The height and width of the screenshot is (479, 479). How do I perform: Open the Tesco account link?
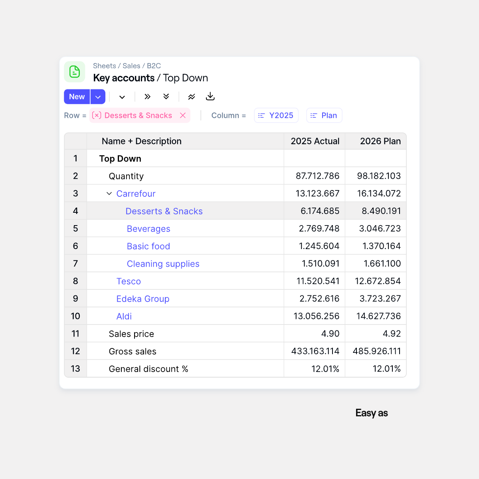(129, 281)
